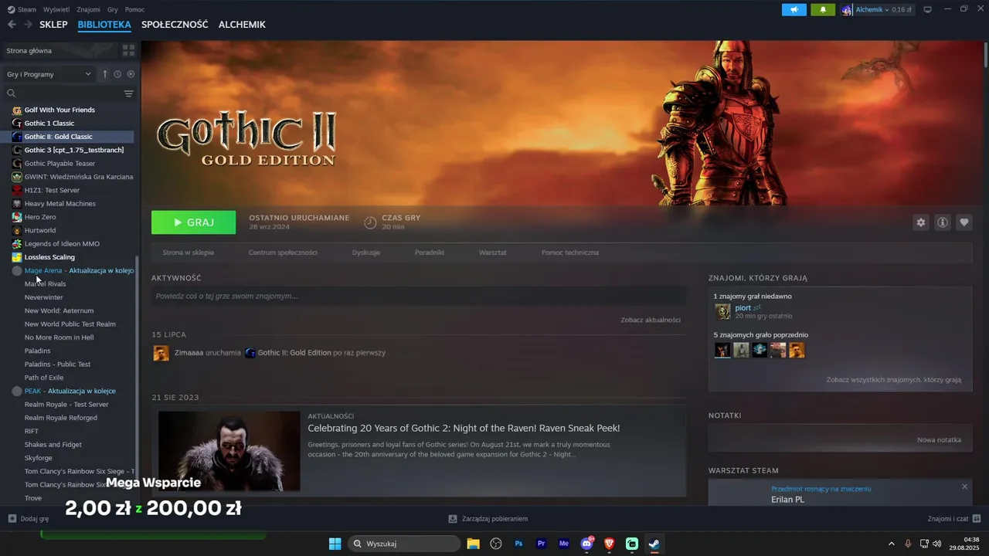Select Neverwinter in library
Viewport: 989px width, 556px height.
pyautogui.click(x=43, y=297)
